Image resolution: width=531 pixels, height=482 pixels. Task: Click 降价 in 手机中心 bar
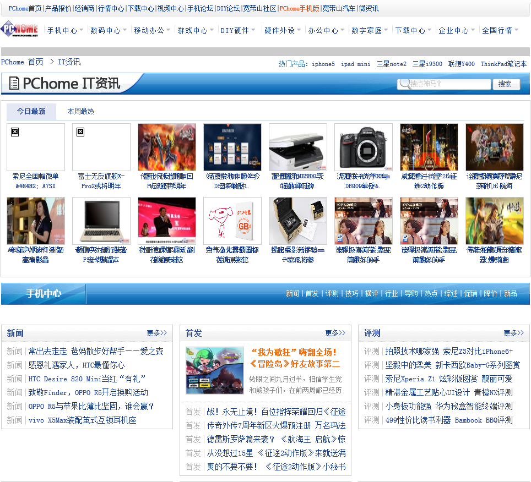[490, 293]
